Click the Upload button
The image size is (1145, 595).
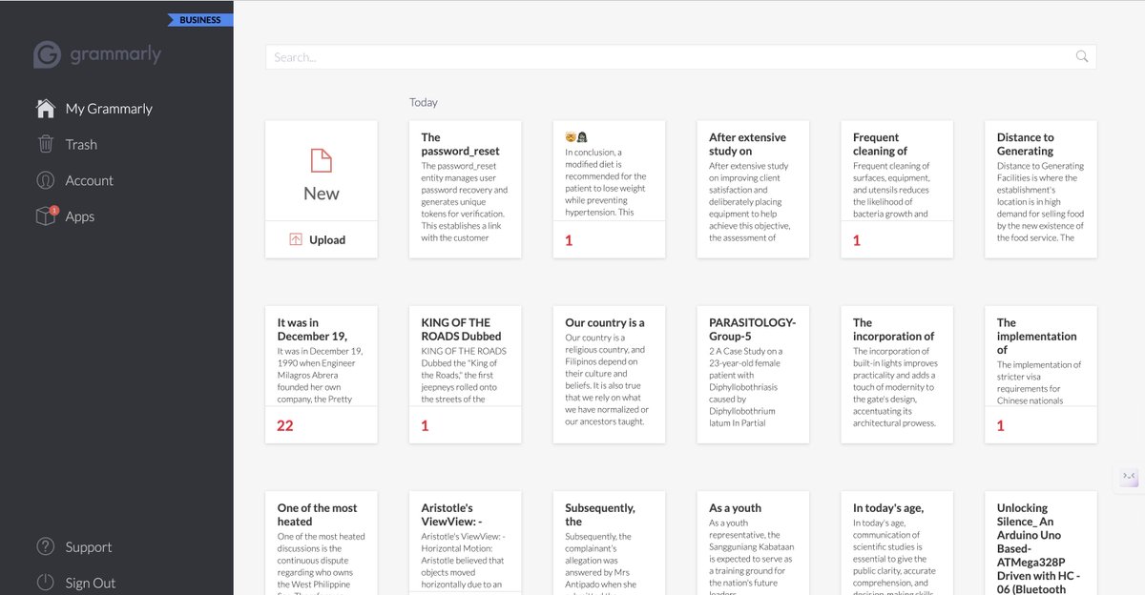pyautogui.click(x=322, y=240)
